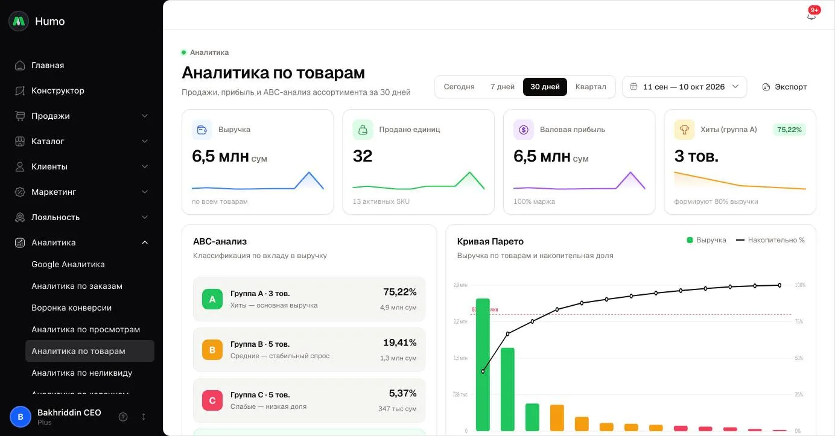Open Аналитика по просмотрам page
The width and height of the screenshot is (835, 436).
[x=89, y=329]
